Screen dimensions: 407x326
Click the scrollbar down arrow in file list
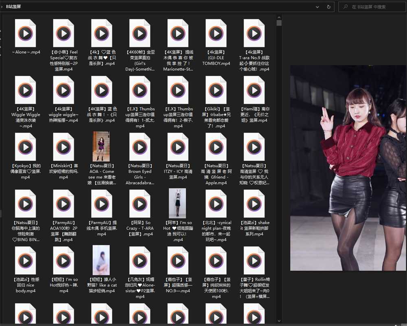coord(279,321)
